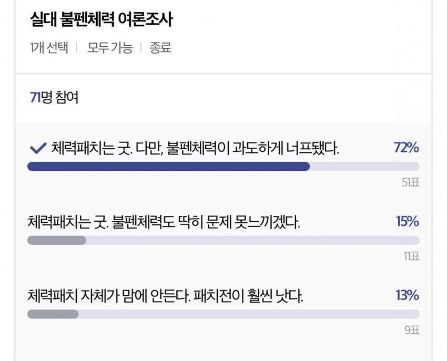Click the 모두 가능 label

110,48
